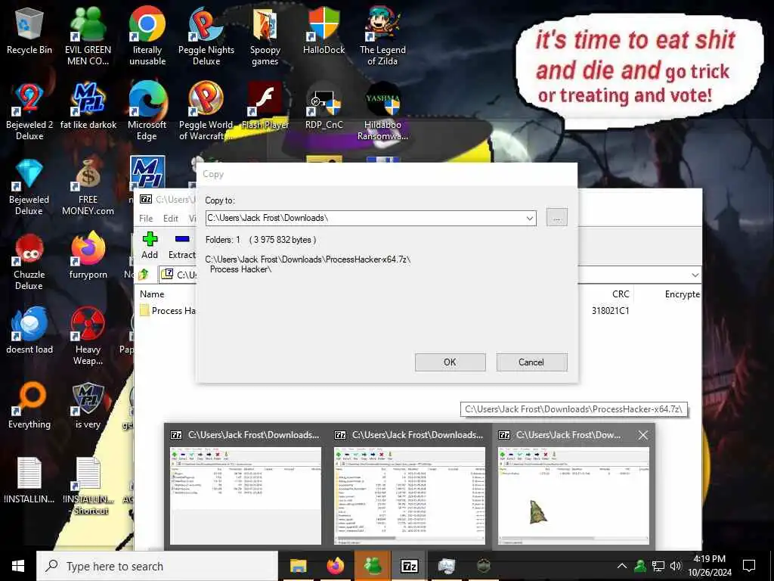Open the Windows Start menu
This screenshot has height=581, width=774.
tap(18, 566)
